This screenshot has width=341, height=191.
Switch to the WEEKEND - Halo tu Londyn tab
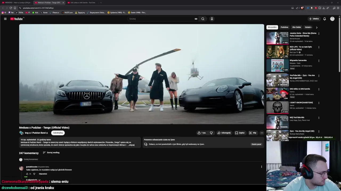[x=16, y=3]
